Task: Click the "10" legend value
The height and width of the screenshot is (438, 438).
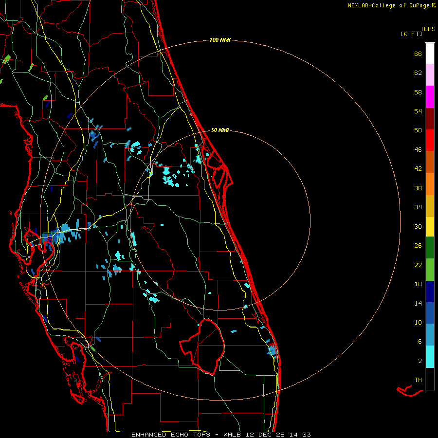Action: coord(418,322)
